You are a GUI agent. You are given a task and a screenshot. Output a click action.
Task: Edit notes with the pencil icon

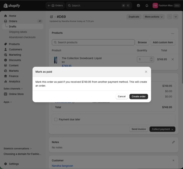pyautogui.click(x=173, y=142)
